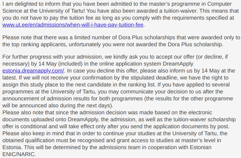241x158 pixels.
Task: Click the text "ENIC/NARIC."
Action: [x=19, y=154]
